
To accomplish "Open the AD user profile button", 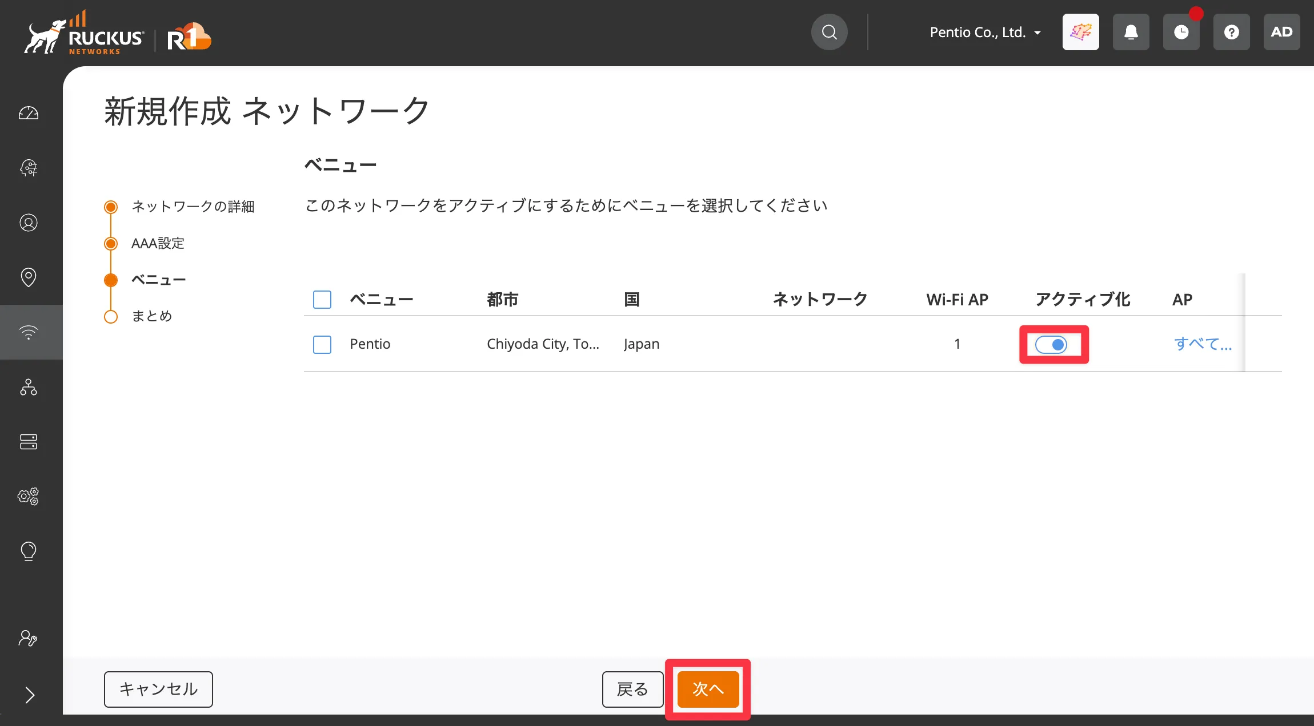I will 1282,32.
